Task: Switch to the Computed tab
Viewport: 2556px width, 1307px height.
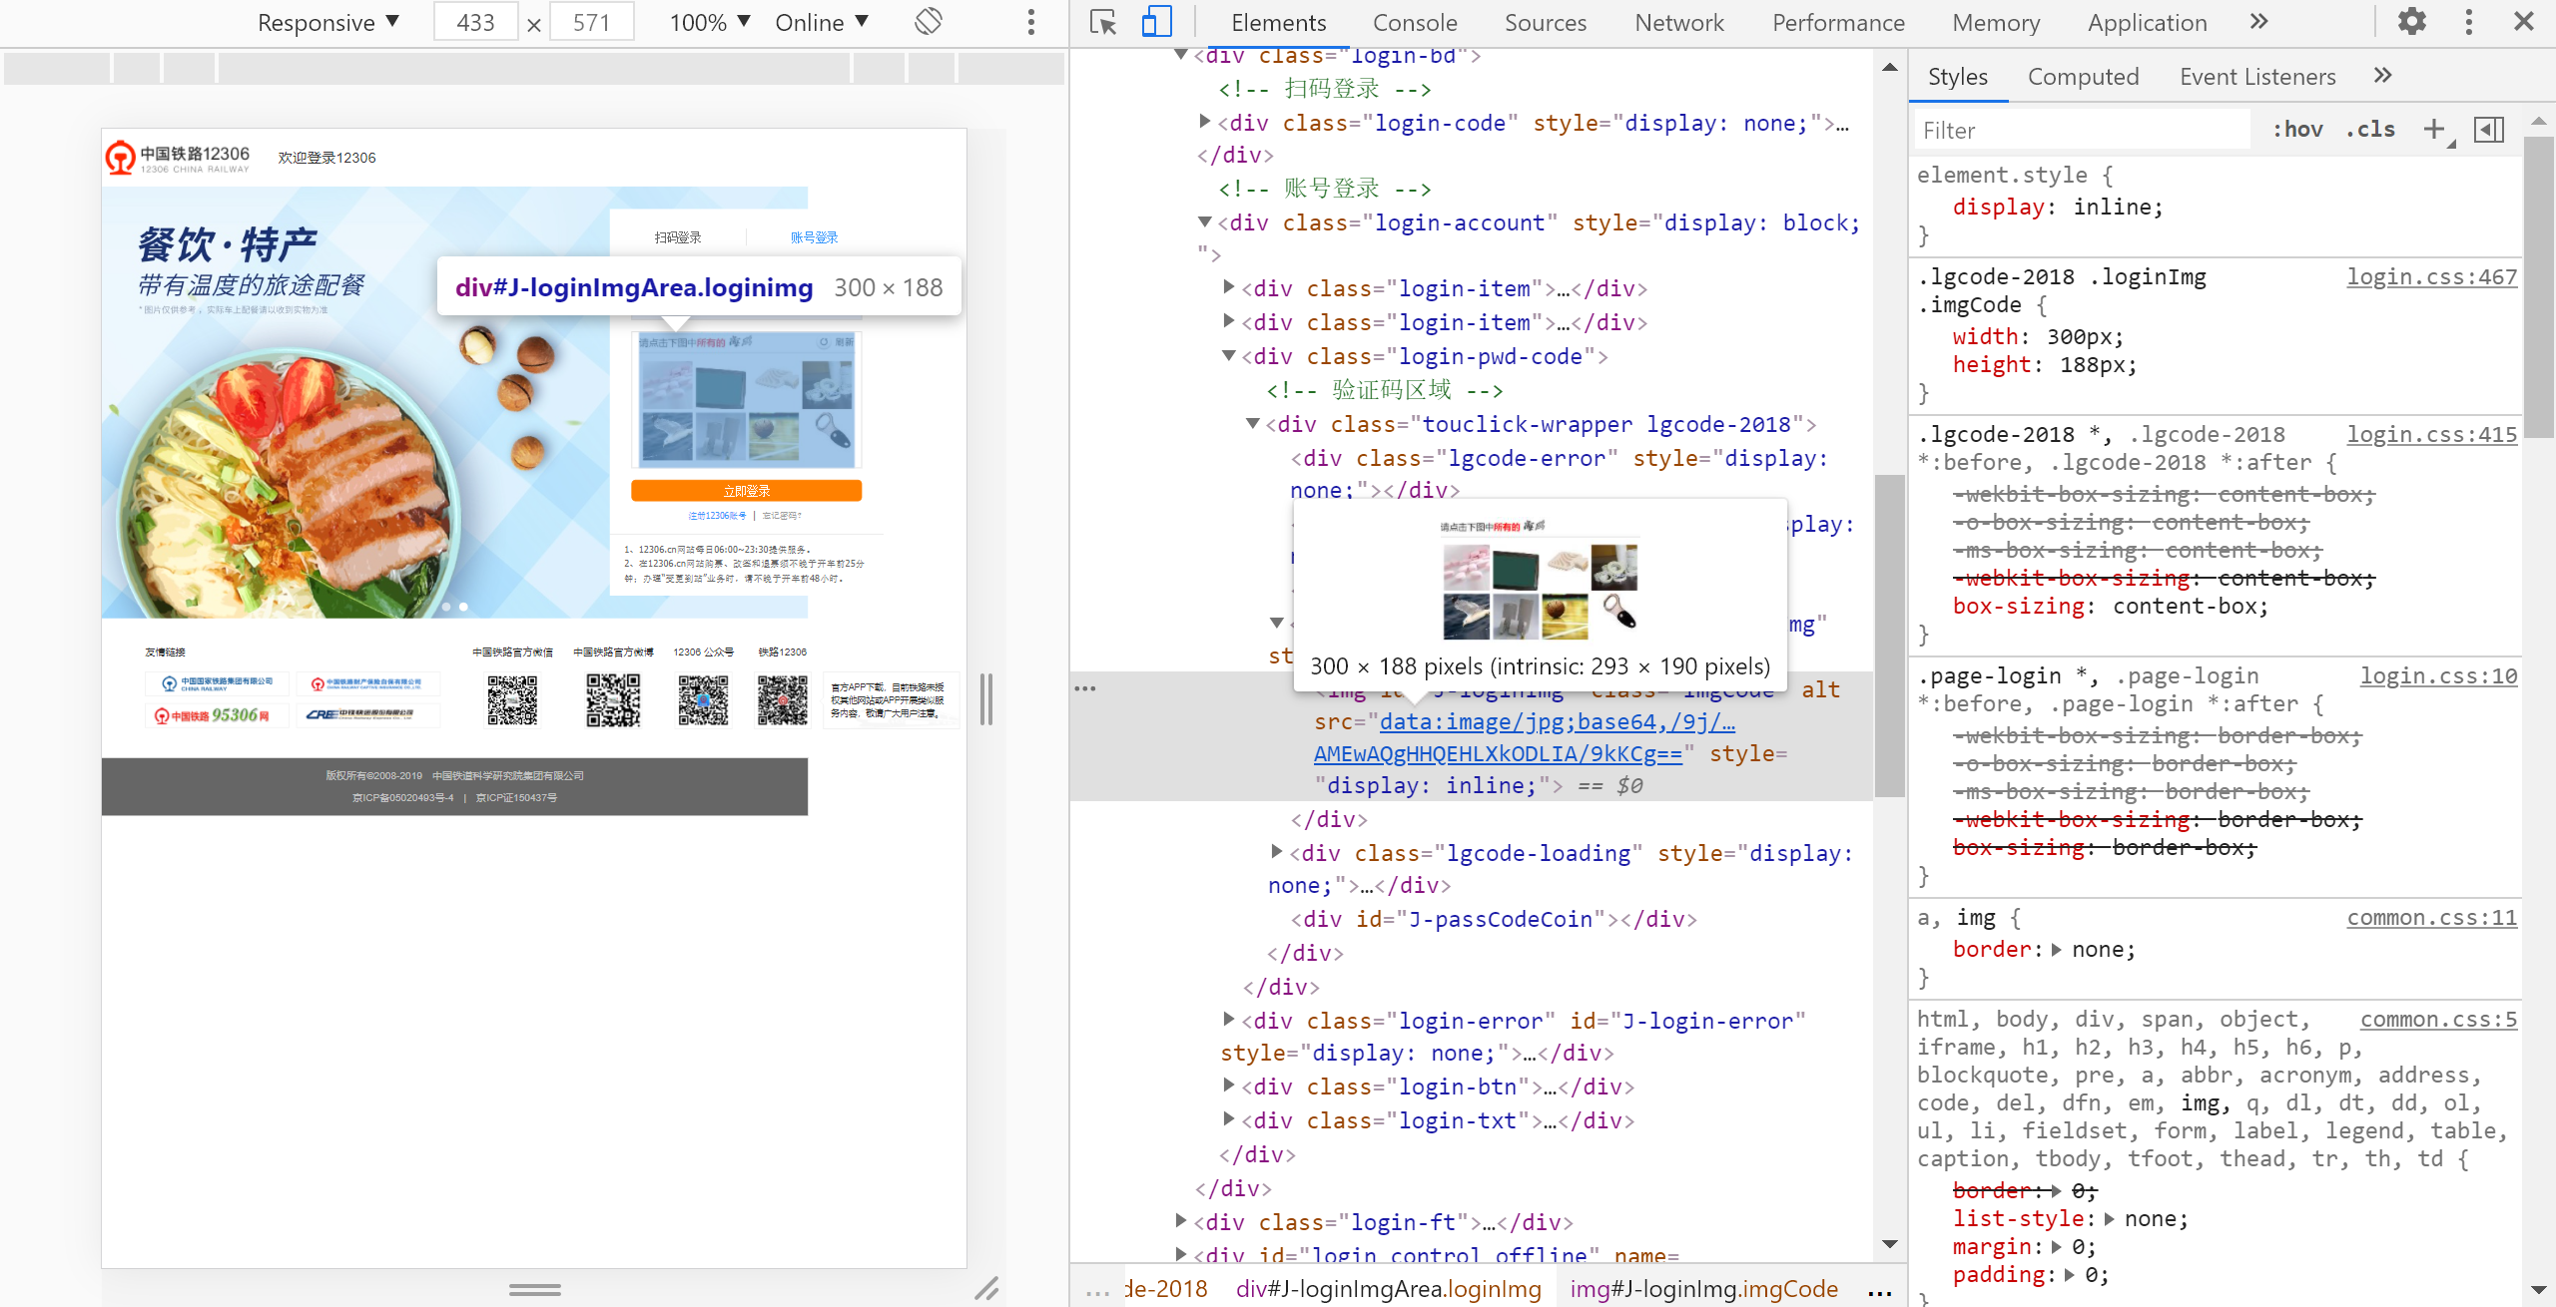Action: point(2083,77)
